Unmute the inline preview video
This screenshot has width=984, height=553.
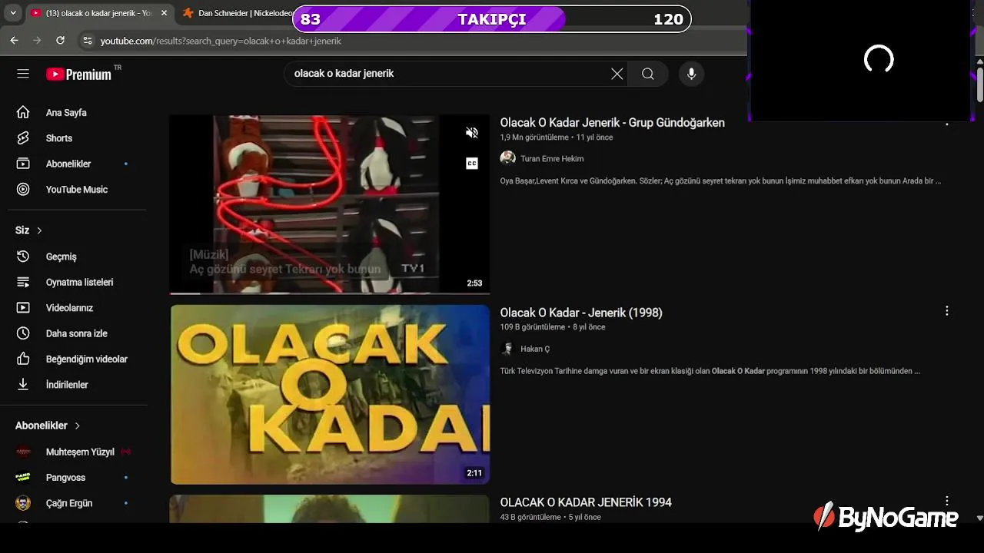click(472, 133)
